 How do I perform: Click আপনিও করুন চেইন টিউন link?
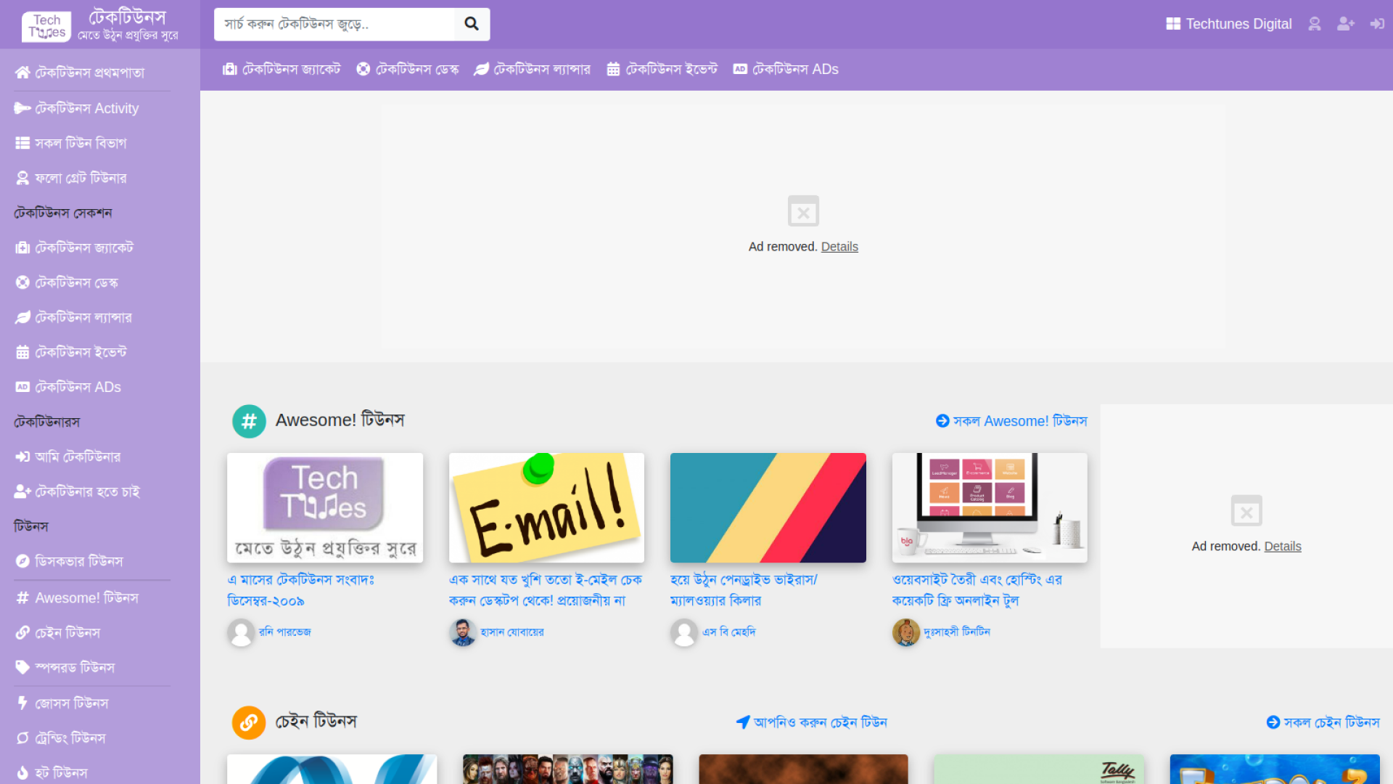[x=811, y=722]
